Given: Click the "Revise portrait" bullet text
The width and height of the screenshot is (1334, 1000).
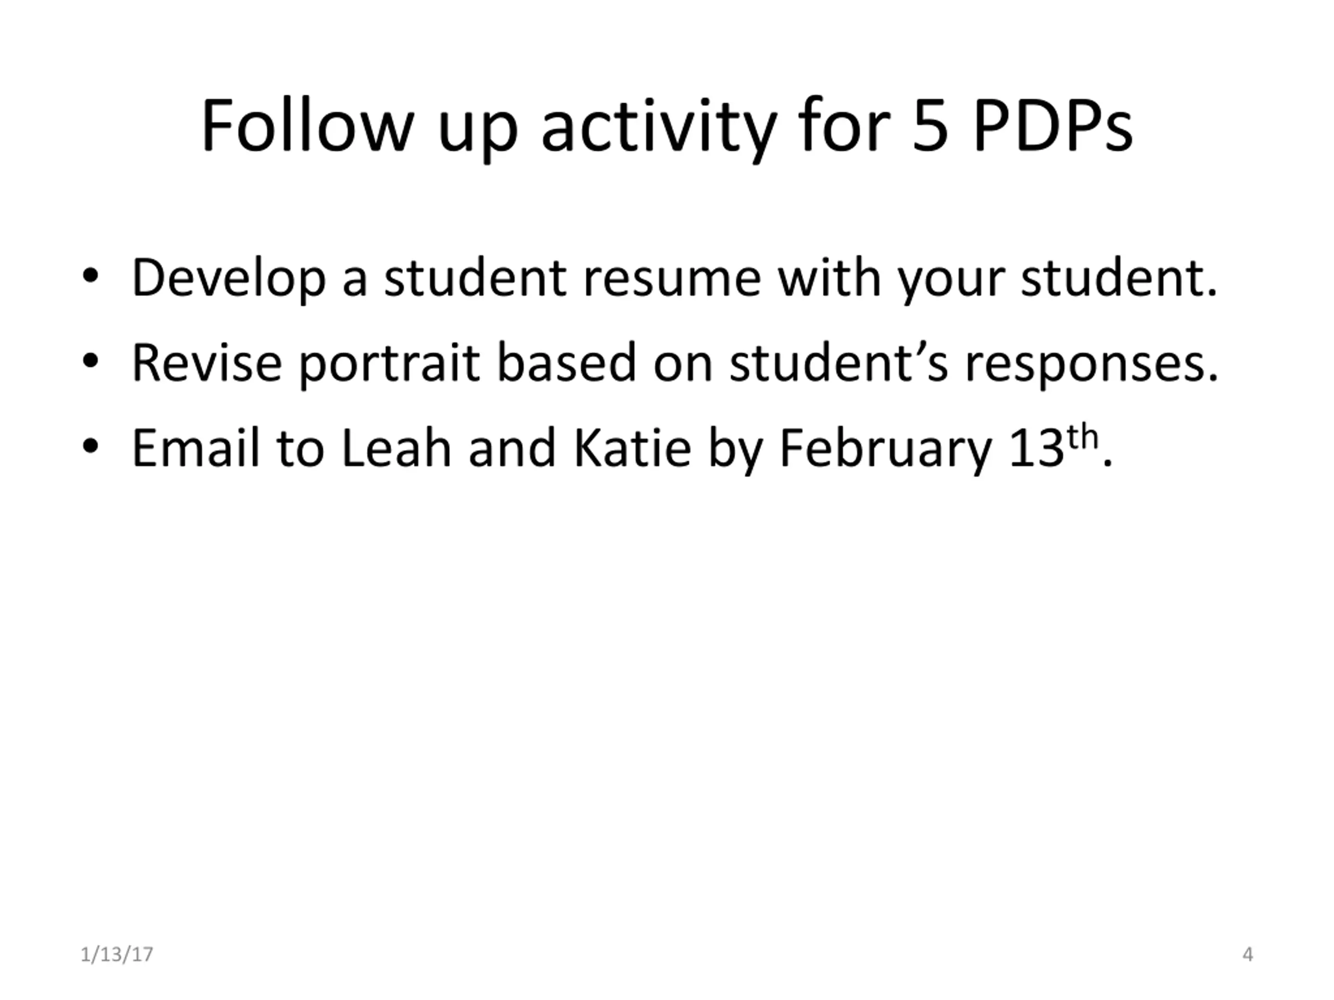Looking at the screenshot, I should click(674, 363).
